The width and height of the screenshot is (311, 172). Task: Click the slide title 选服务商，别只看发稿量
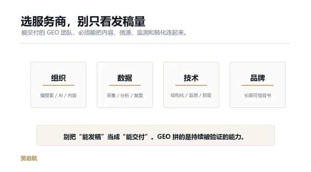(83, 21)
